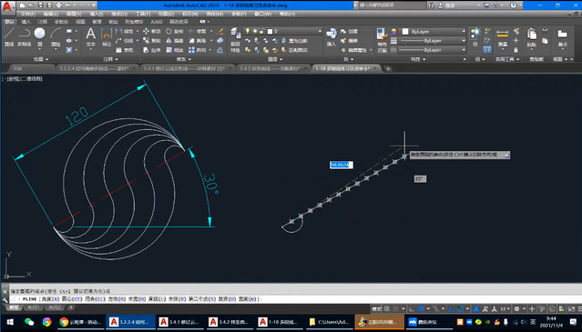
Task: Expand the Properties panel title arrow
Action: (424, 59)
